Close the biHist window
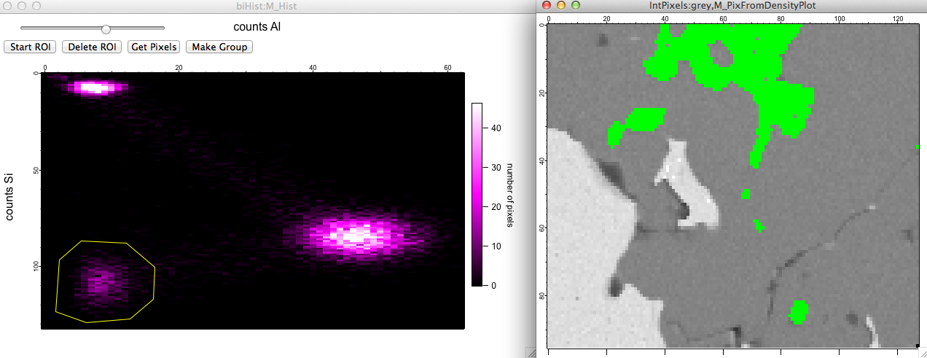This screenshot has width=927, height=358. [x=7, y=5]
